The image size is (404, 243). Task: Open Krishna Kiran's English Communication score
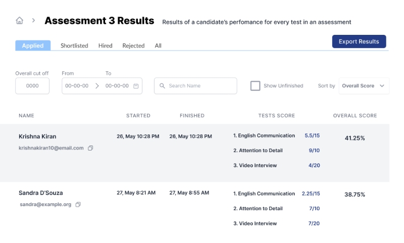point(312,135)
